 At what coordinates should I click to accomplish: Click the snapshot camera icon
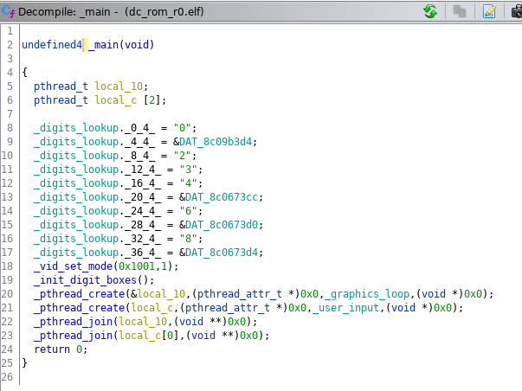coord(517,11)
